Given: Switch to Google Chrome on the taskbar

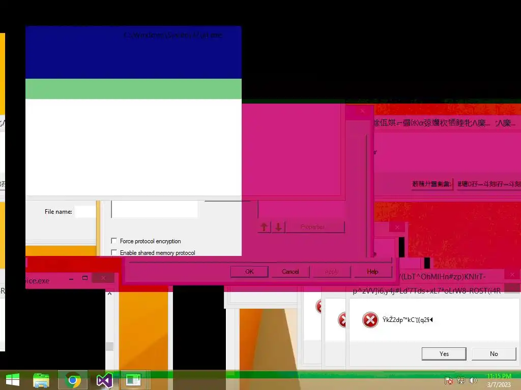Looking at the screenshot, I should [x=73, y=380].
